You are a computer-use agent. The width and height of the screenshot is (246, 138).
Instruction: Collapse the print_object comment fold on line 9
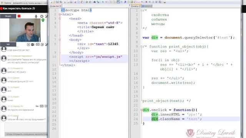pyautogui.click(x=141, y=46)
